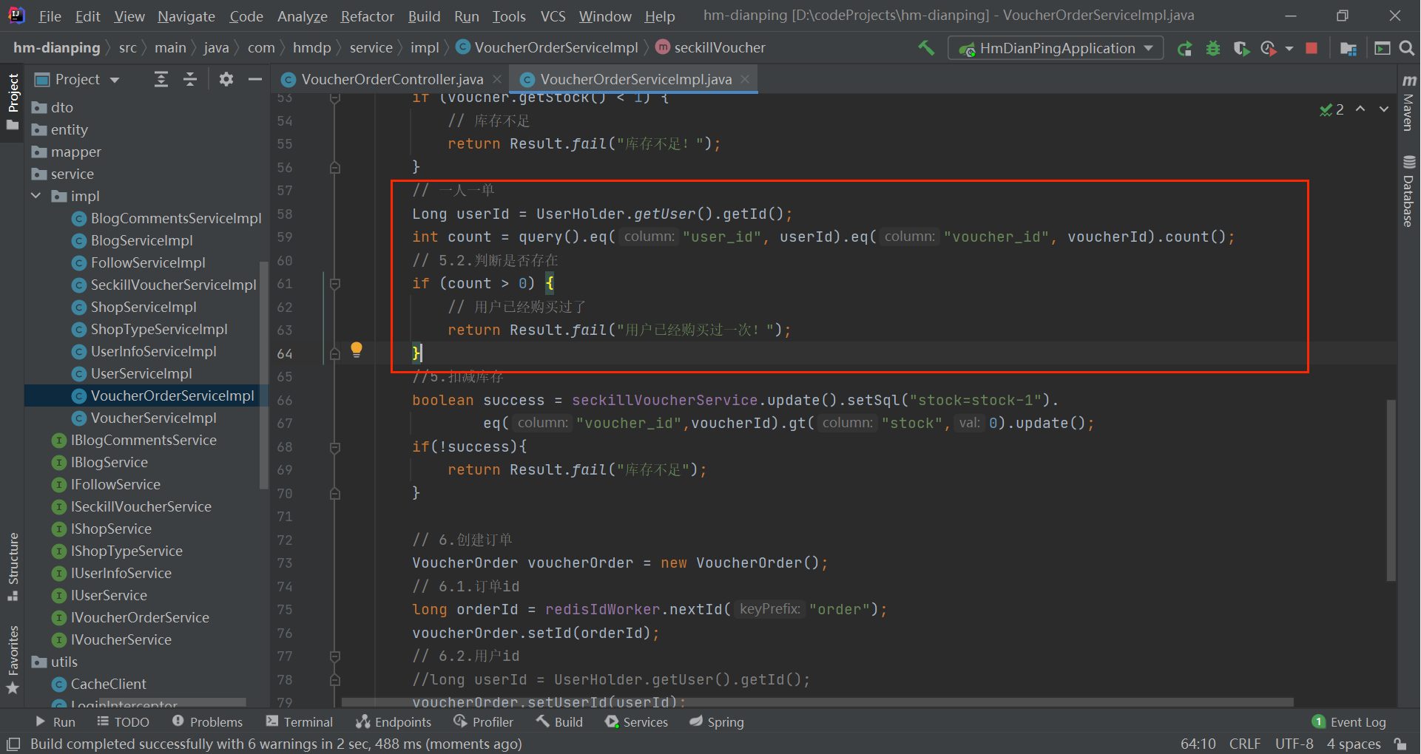Go to previous highlighted problem arrow
Screen dimensions: 1421x754
(x=1360, y=109)
